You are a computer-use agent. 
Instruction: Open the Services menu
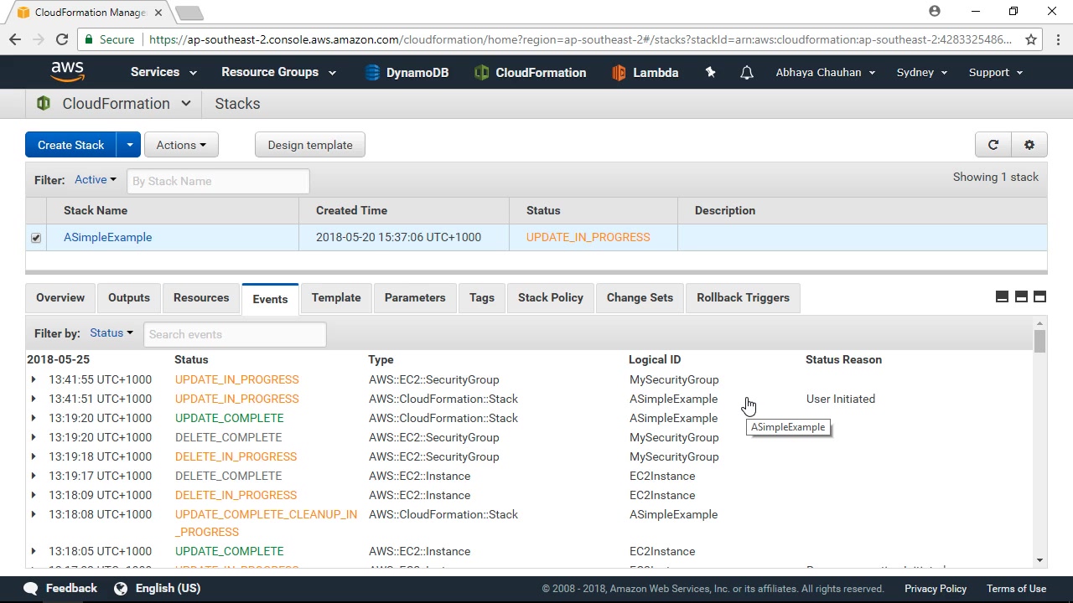click(163, 72)
